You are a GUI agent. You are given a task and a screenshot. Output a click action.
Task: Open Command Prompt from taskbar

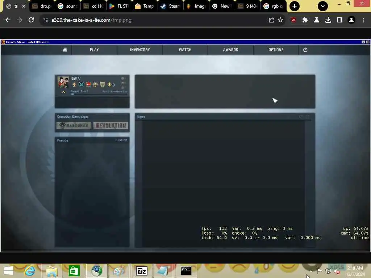[x=186, y=271]
